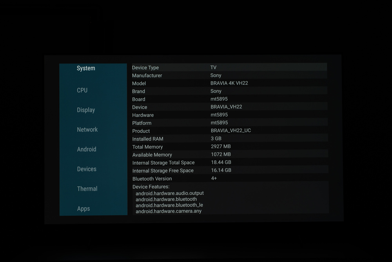
Task: Select the System tab in sidebar
Action: 86,68
